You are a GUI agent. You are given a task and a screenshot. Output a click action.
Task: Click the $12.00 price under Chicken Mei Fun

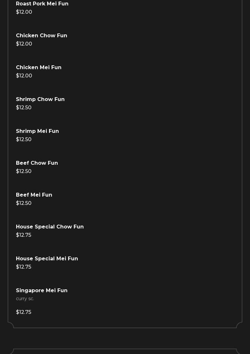24,76
